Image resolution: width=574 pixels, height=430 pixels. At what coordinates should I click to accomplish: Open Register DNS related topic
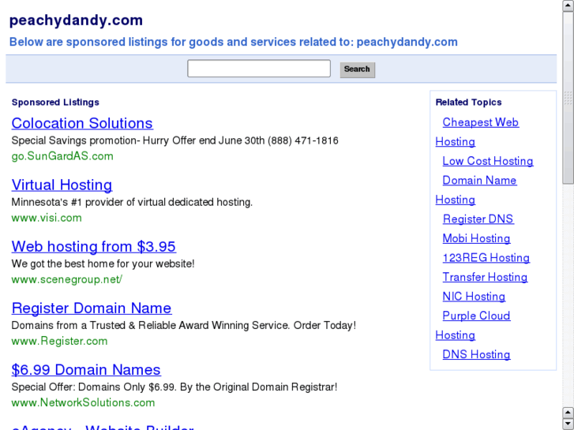(478, 219)
